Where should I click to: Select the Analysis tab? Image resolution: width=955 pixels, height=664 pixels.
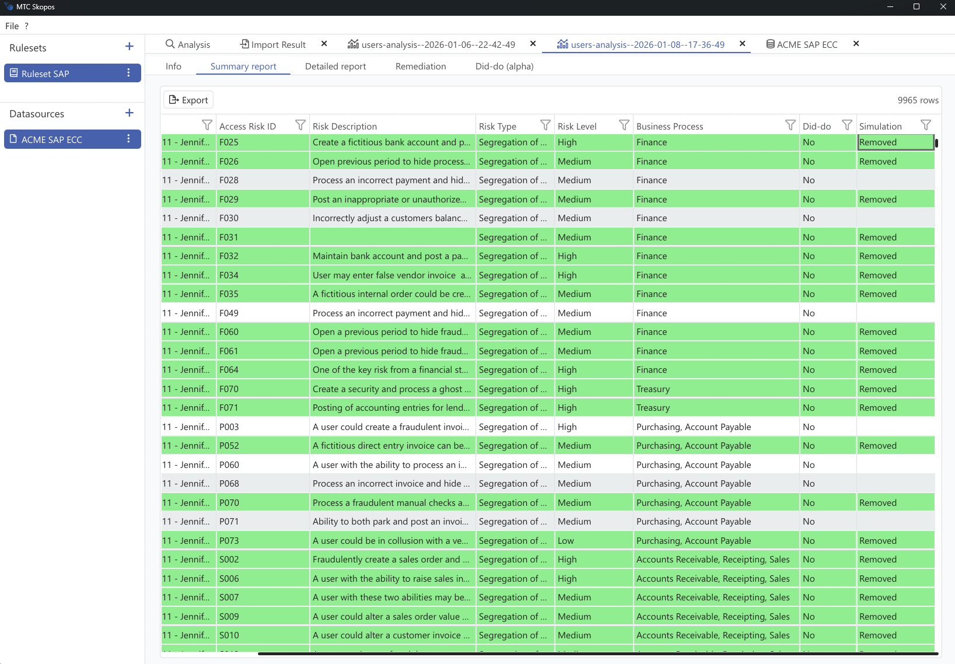(188, 44)
